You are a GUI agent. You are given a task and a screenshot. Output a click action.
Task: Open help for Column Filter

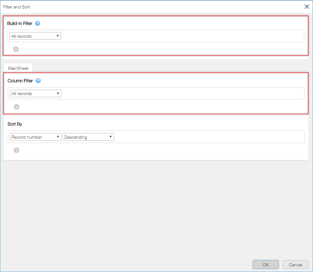tap(38, 81)
